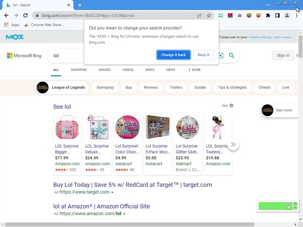
Task: Open the 'See lol' heading link
Action: point(62,107)
